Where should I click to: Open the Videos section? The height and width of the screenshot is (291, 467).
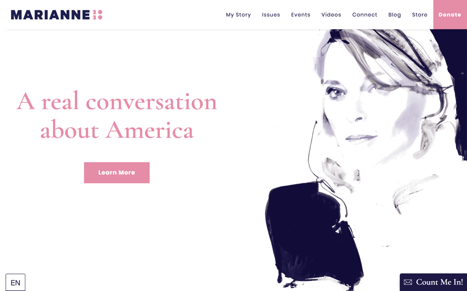331,15
